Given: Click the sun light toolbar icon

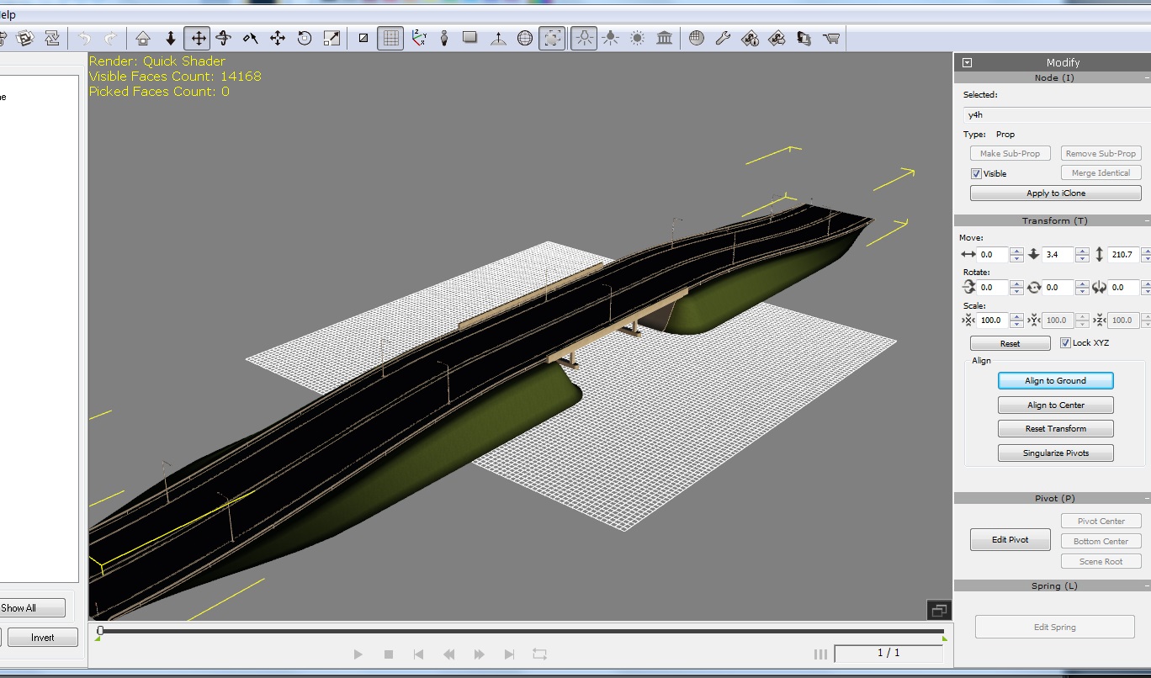Looking at the screenshot, I should tap(638, 38).
